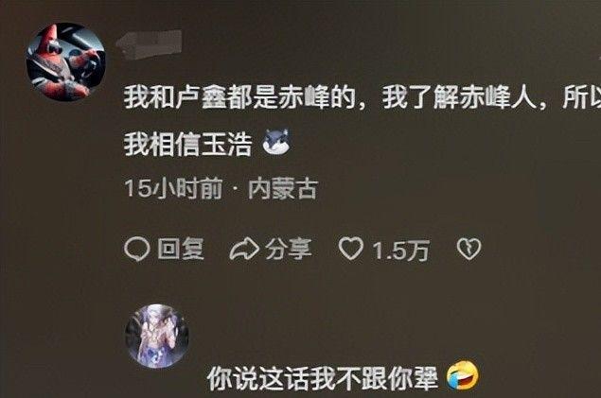The width and height of the screenshot is (601, 398).
Task: Tap the 内蒙古 location label
Action: tap(283, 189)
